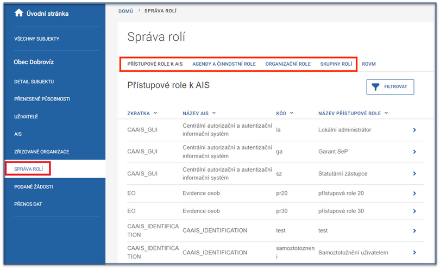This screenshot has height=269, width=440.
Task: Click the funnel icon in Filtrovat button
Action: (x=376, y=87)
